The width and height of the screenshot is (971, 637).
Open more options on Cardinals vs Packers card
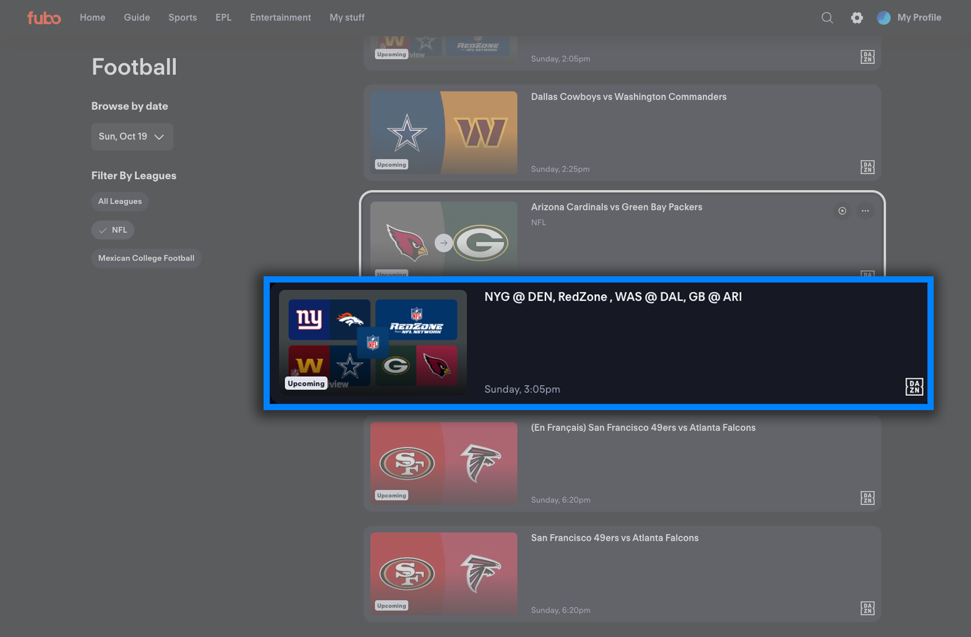tap(865, 211)
